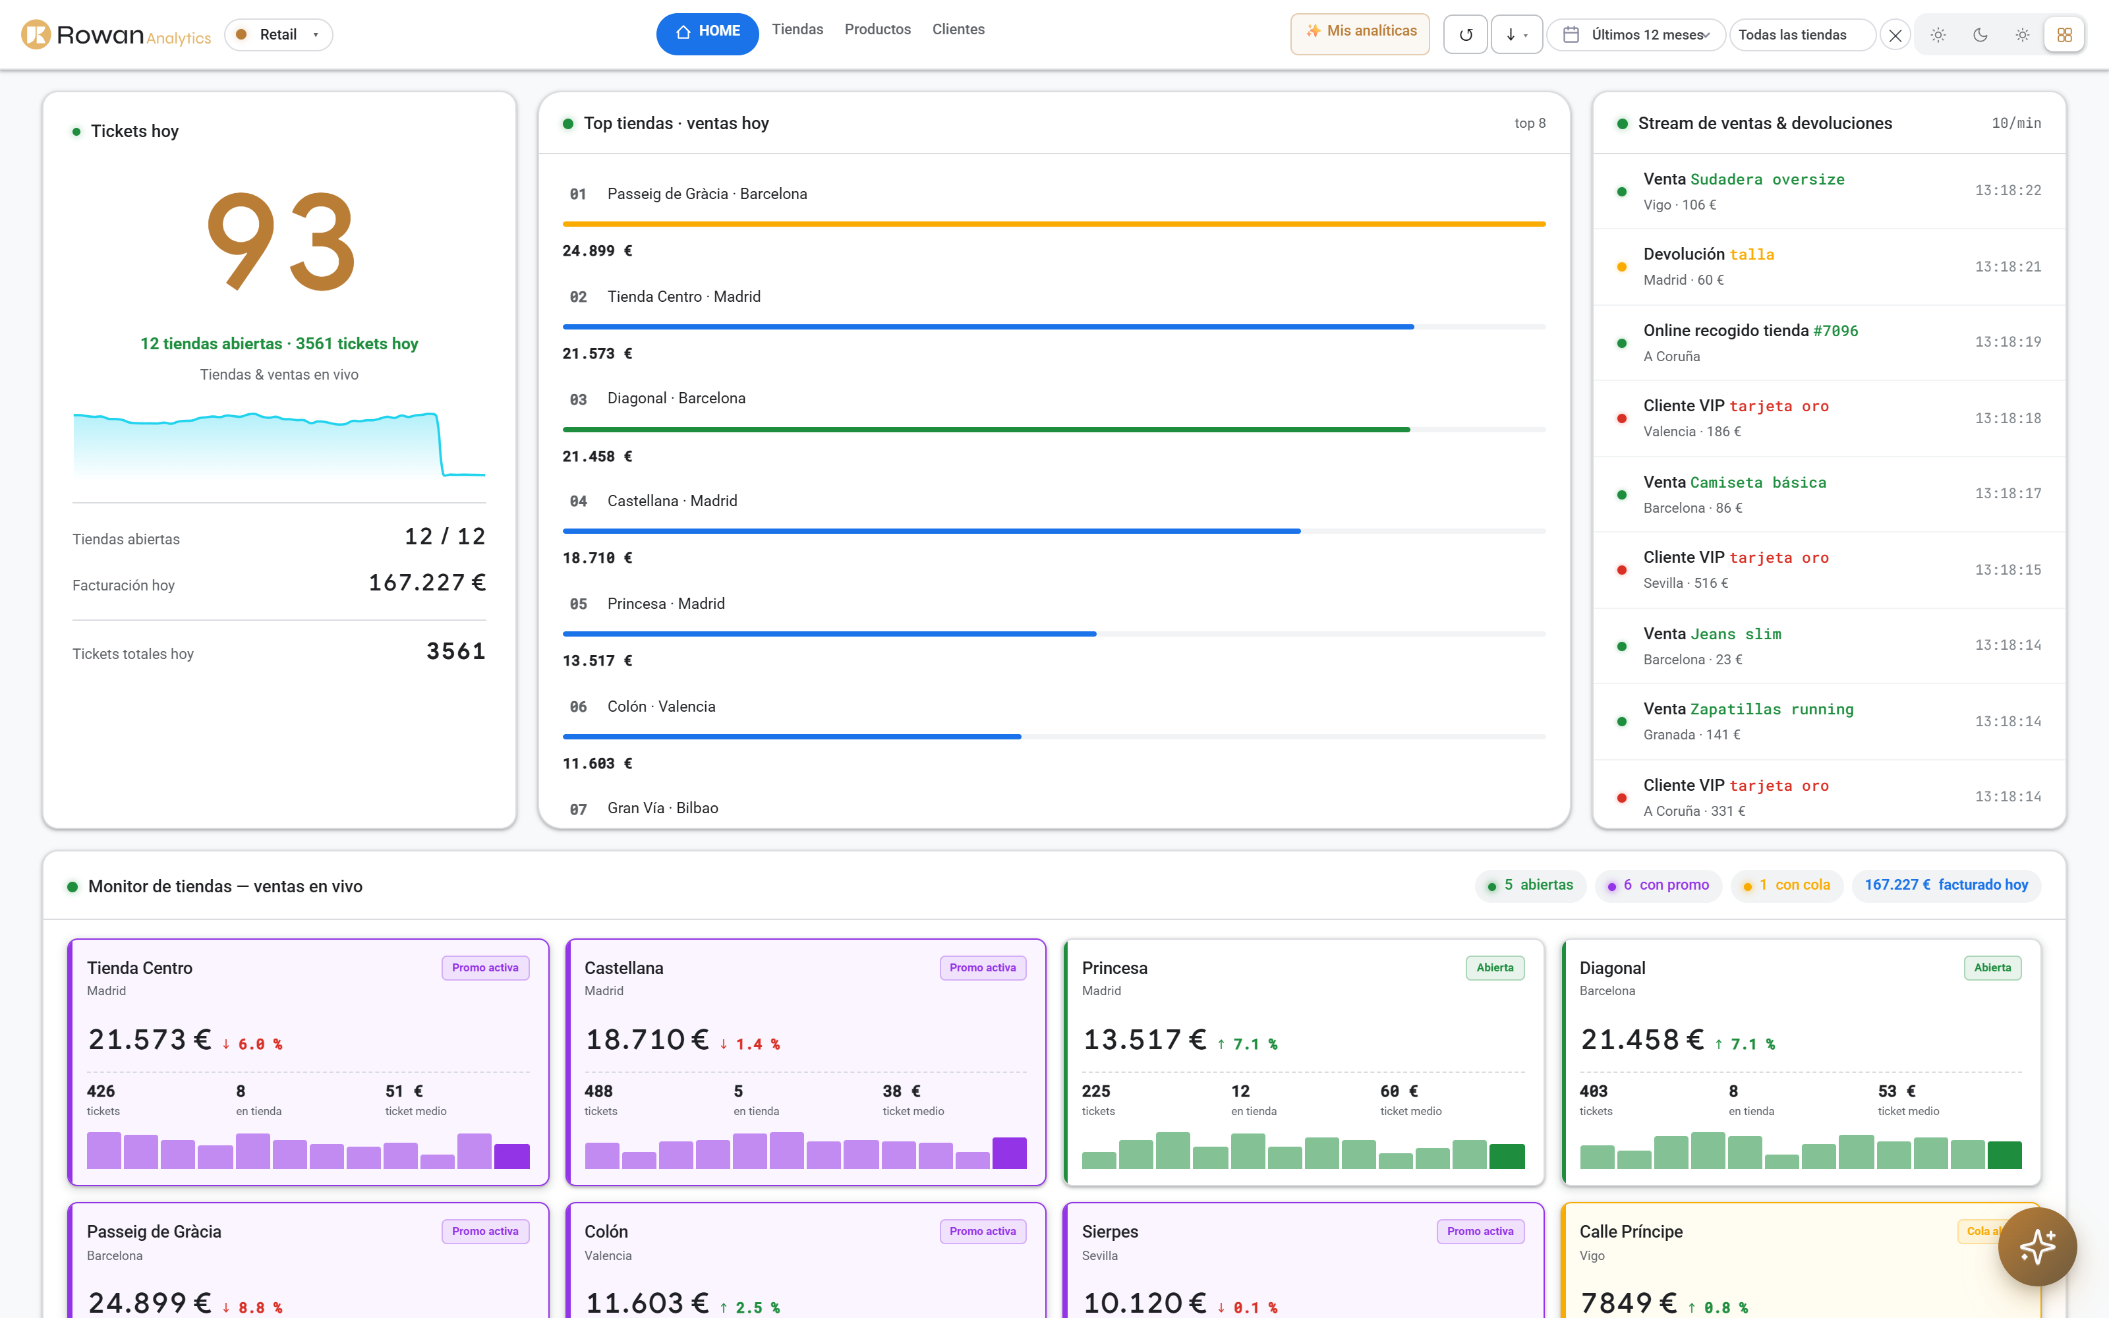Image resolution: width=2109 pixels, height=1318 pixels.
Task: Click the green Diagonal · Barcelona sales bar
Action: (x=986, y=430)
